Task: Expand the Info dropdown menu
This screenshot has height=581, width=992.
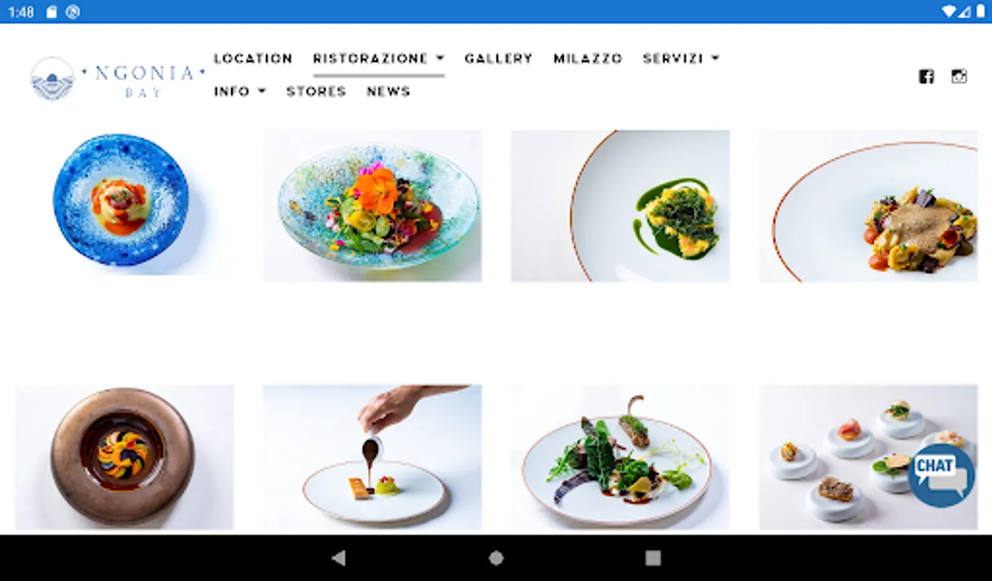Action: (x=240, y=91)
